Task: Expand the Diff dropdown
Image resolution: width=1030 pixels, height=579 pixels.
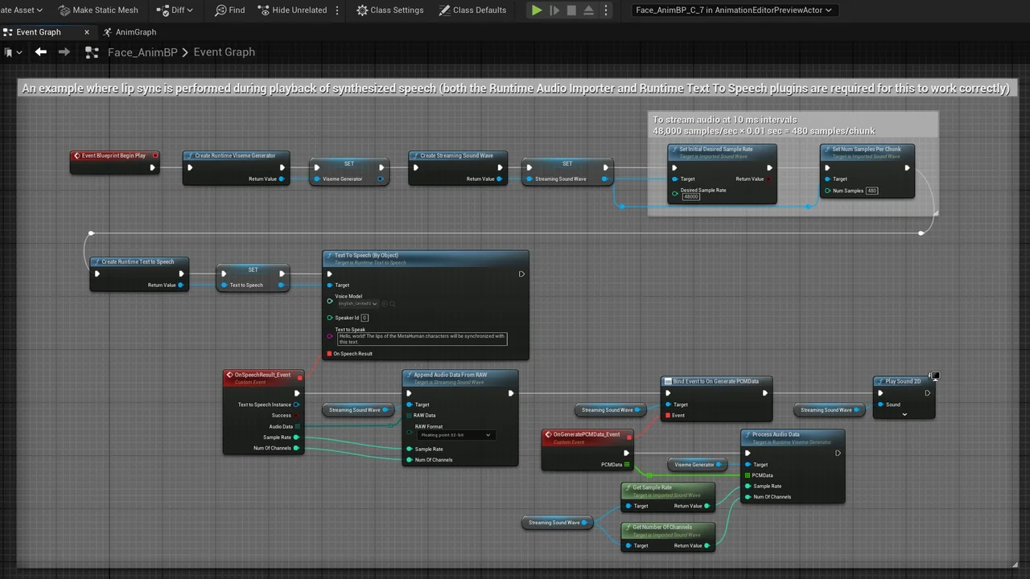Action: point(178,10)
